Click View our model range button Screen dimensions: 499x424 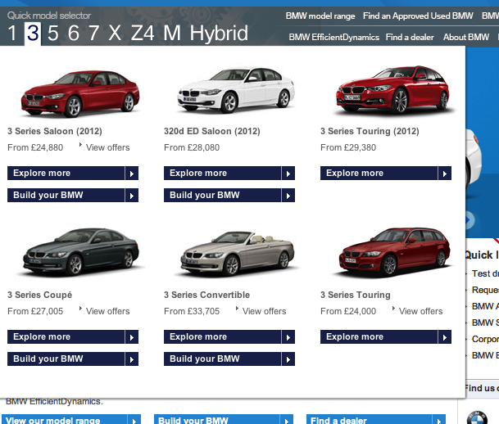tap(71, 420)
